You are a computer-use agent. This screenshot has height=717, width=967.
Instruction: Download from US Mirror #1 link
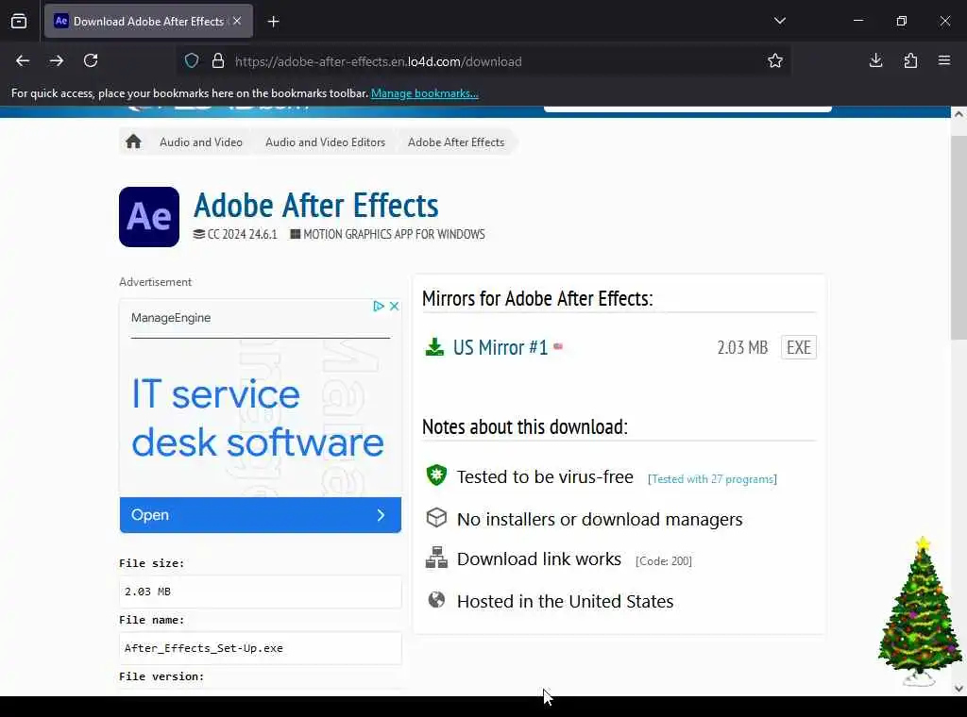[x=500, y=347]
